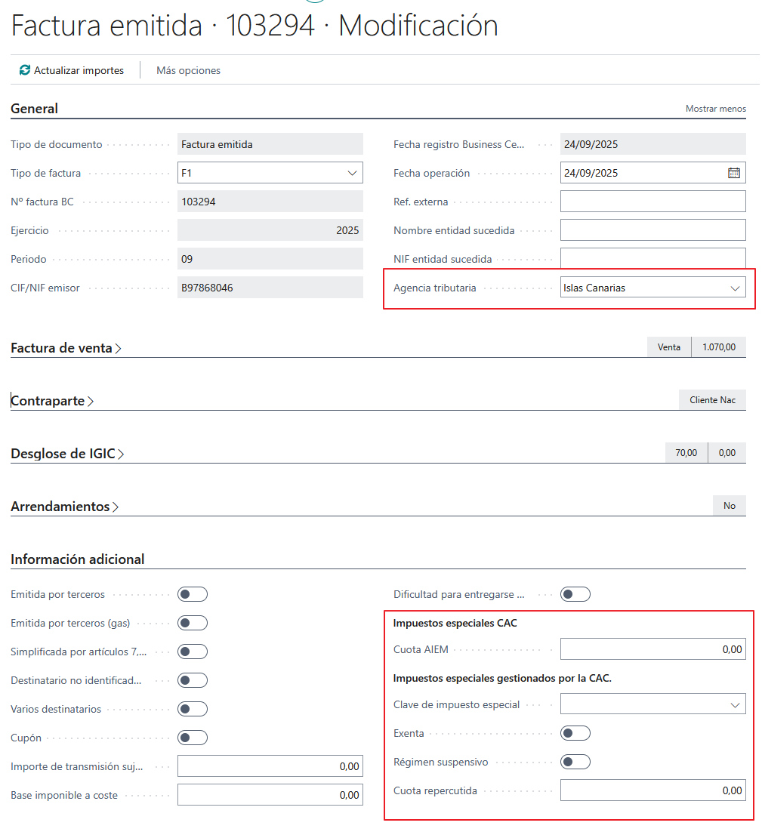Expand the Arrendamientos section
Viewport: 762px width, 838px height.
(64, 507)
